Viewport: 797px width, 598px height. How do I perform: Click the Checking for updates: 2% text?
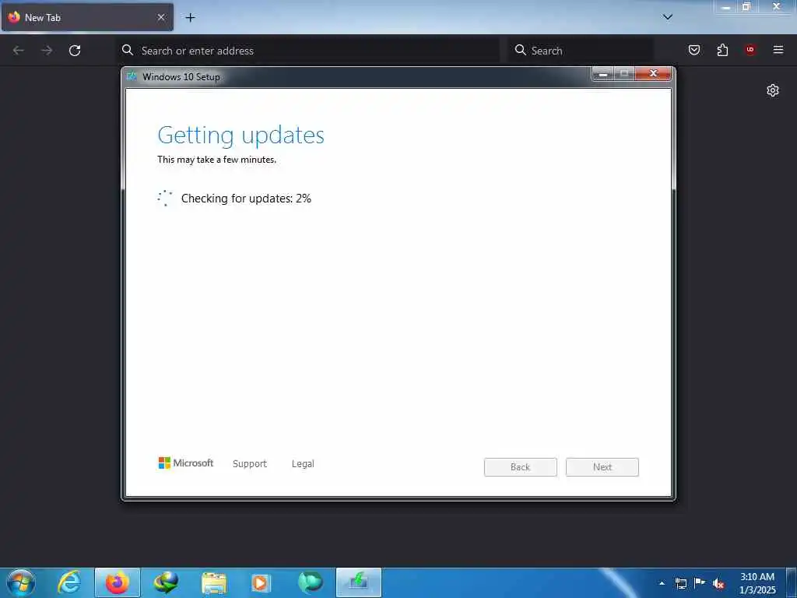pyautogui.click(x=246, y=199)
